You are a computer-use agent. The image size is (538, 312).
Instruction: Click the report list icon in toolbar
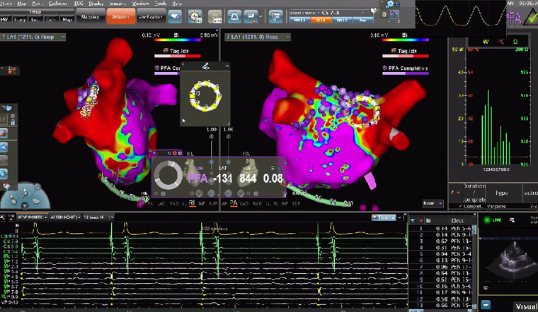(x=275, y=16)
